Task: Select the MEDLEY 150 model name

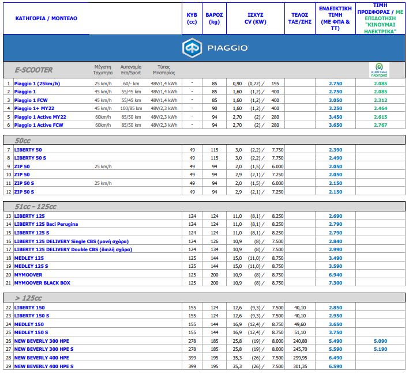Action: pos(29,324)
